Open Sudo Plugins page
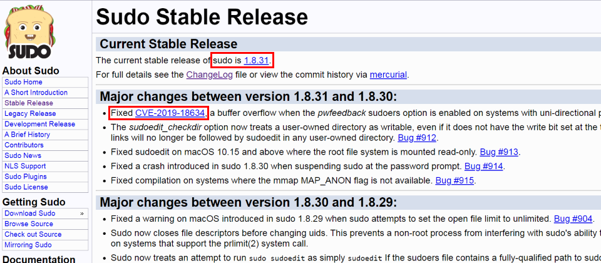This screenshot has width=601, height=263. 25,177
